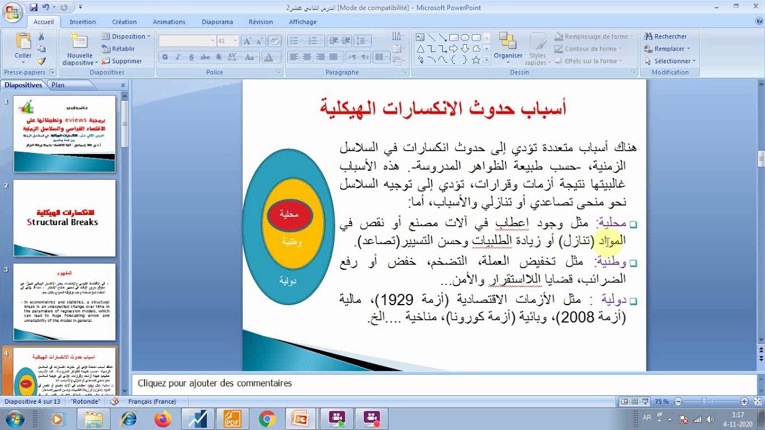Open the font name combo box

[x=187, y=41]
